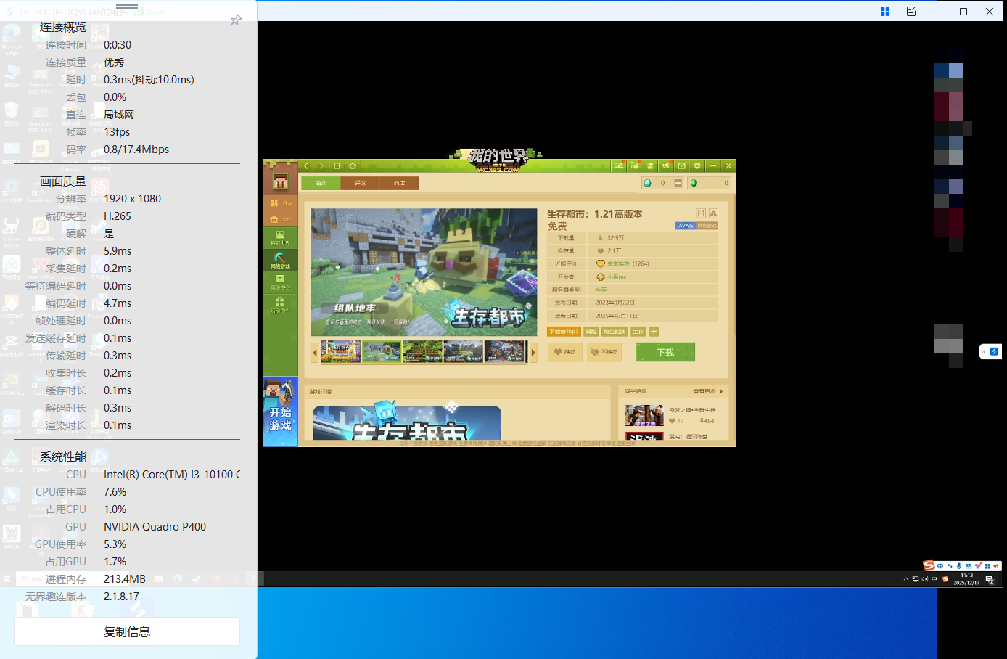Click the pin icon on the connection panel
Viewport: 1007px width, 659px height.
pyautogui.click(x=236, y=20)
